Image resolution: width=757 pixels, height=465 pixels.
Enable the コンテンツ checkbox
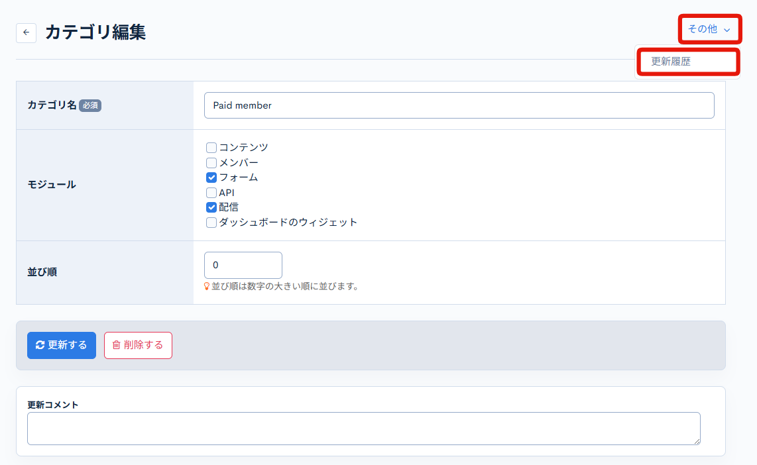[x=211, y=147]
